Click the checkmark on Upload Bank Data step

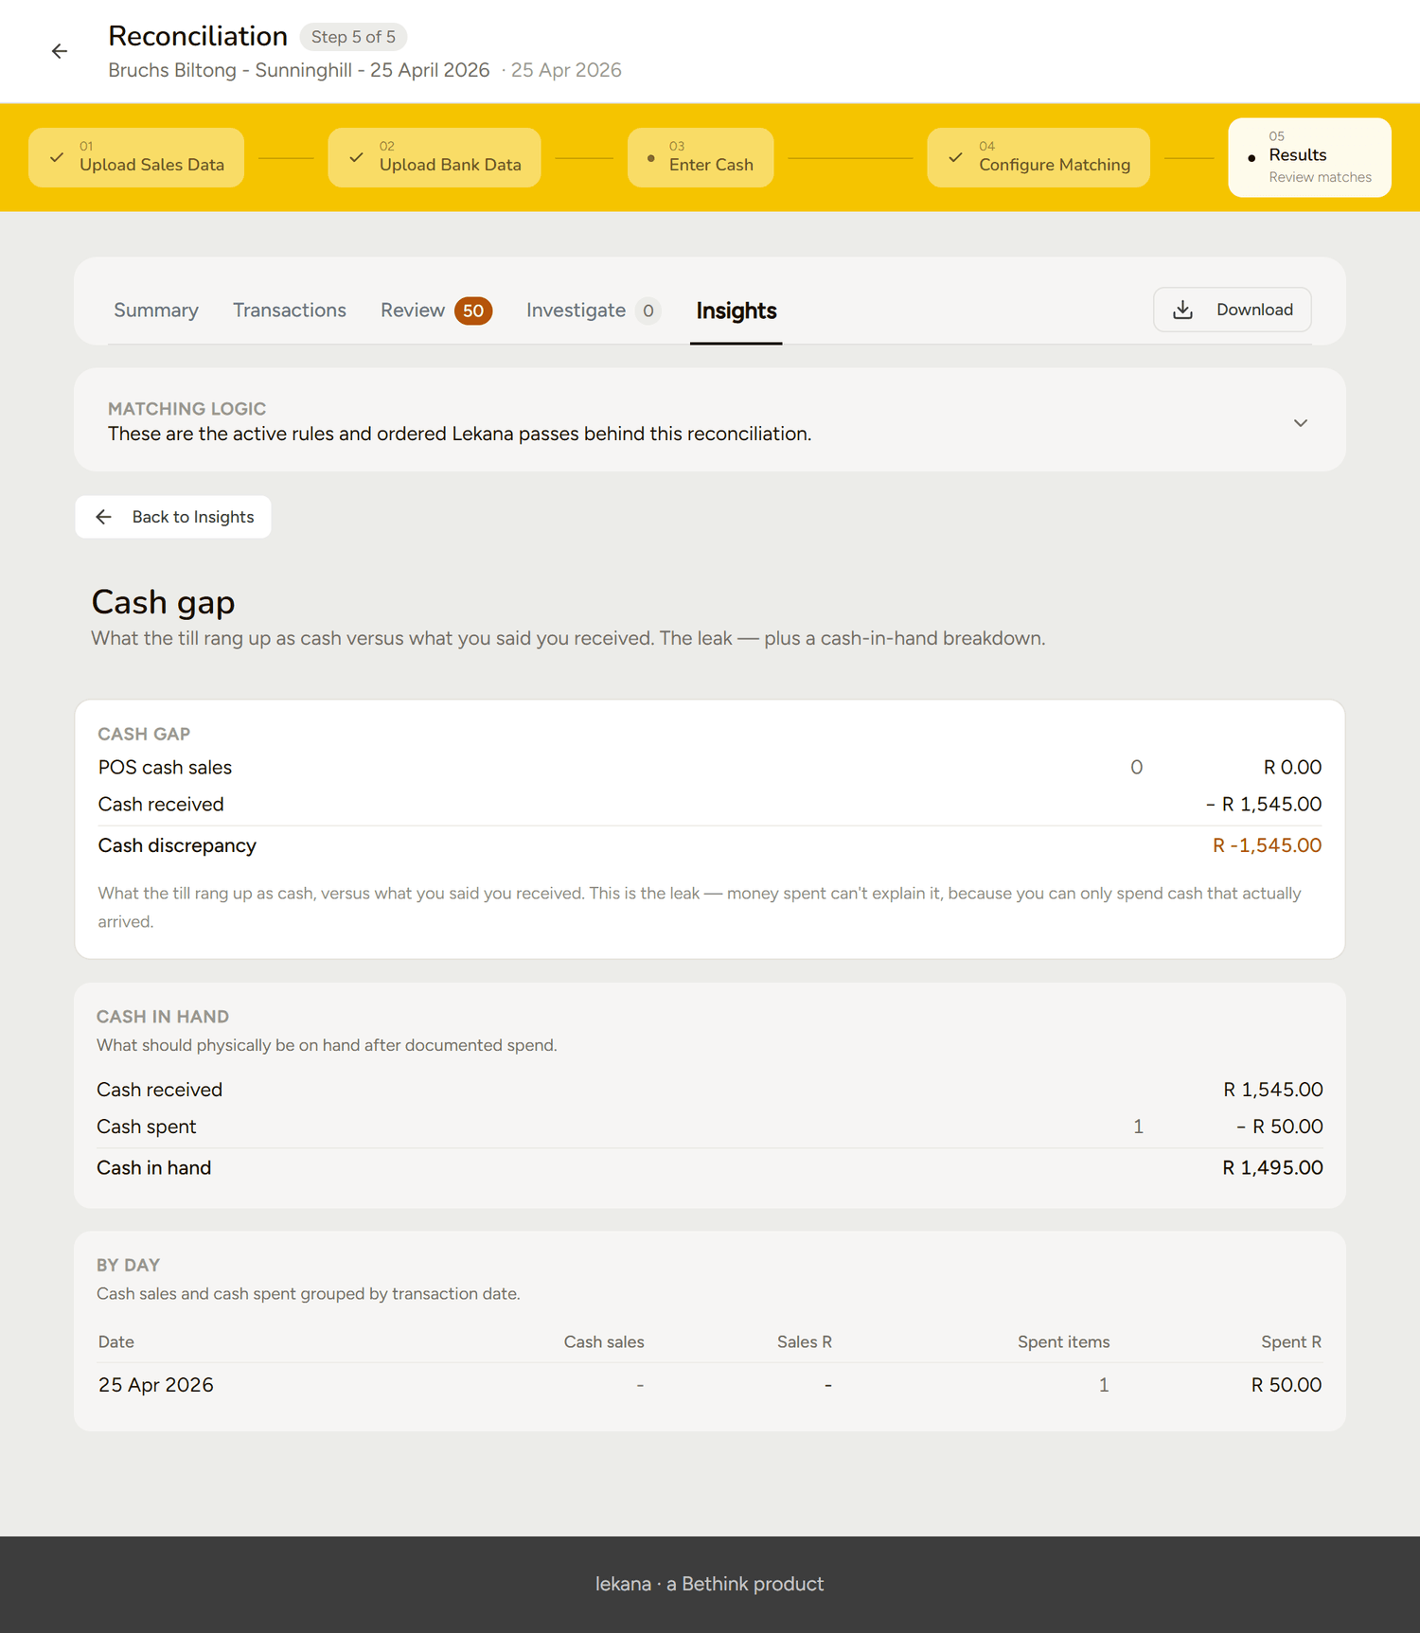(356, 157)
